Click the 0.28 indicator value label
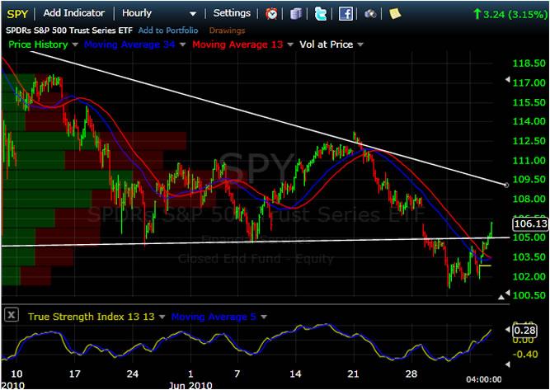This screenshot has height=390, width=550. [x=525, y=330]
